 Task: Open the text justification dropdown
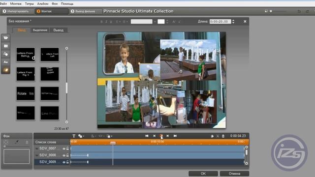pyautogui.click(x=125, y=22)
